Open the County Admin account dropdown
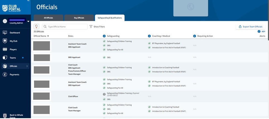The image size is (269, 119). [28, 21]
